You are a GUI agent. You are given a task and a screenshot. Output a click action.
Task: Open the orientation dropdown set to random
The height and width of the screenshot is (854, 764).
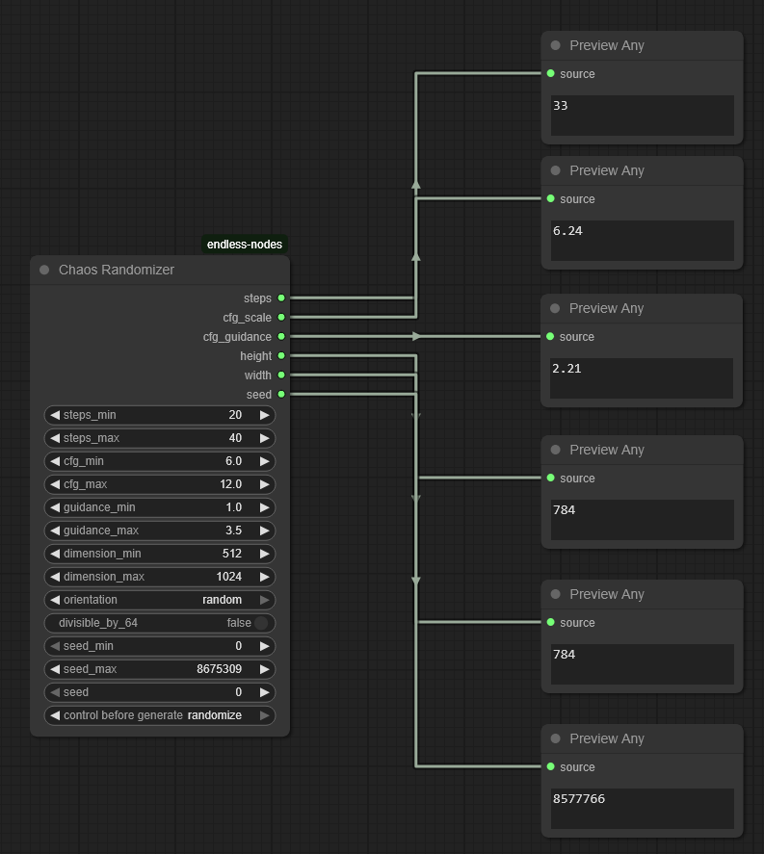(160, 600)
